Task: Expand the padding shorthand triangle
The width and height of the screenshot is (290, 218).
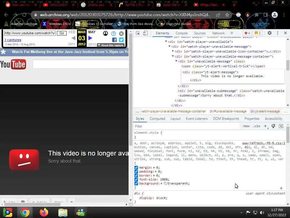Action: coord(156,171)
